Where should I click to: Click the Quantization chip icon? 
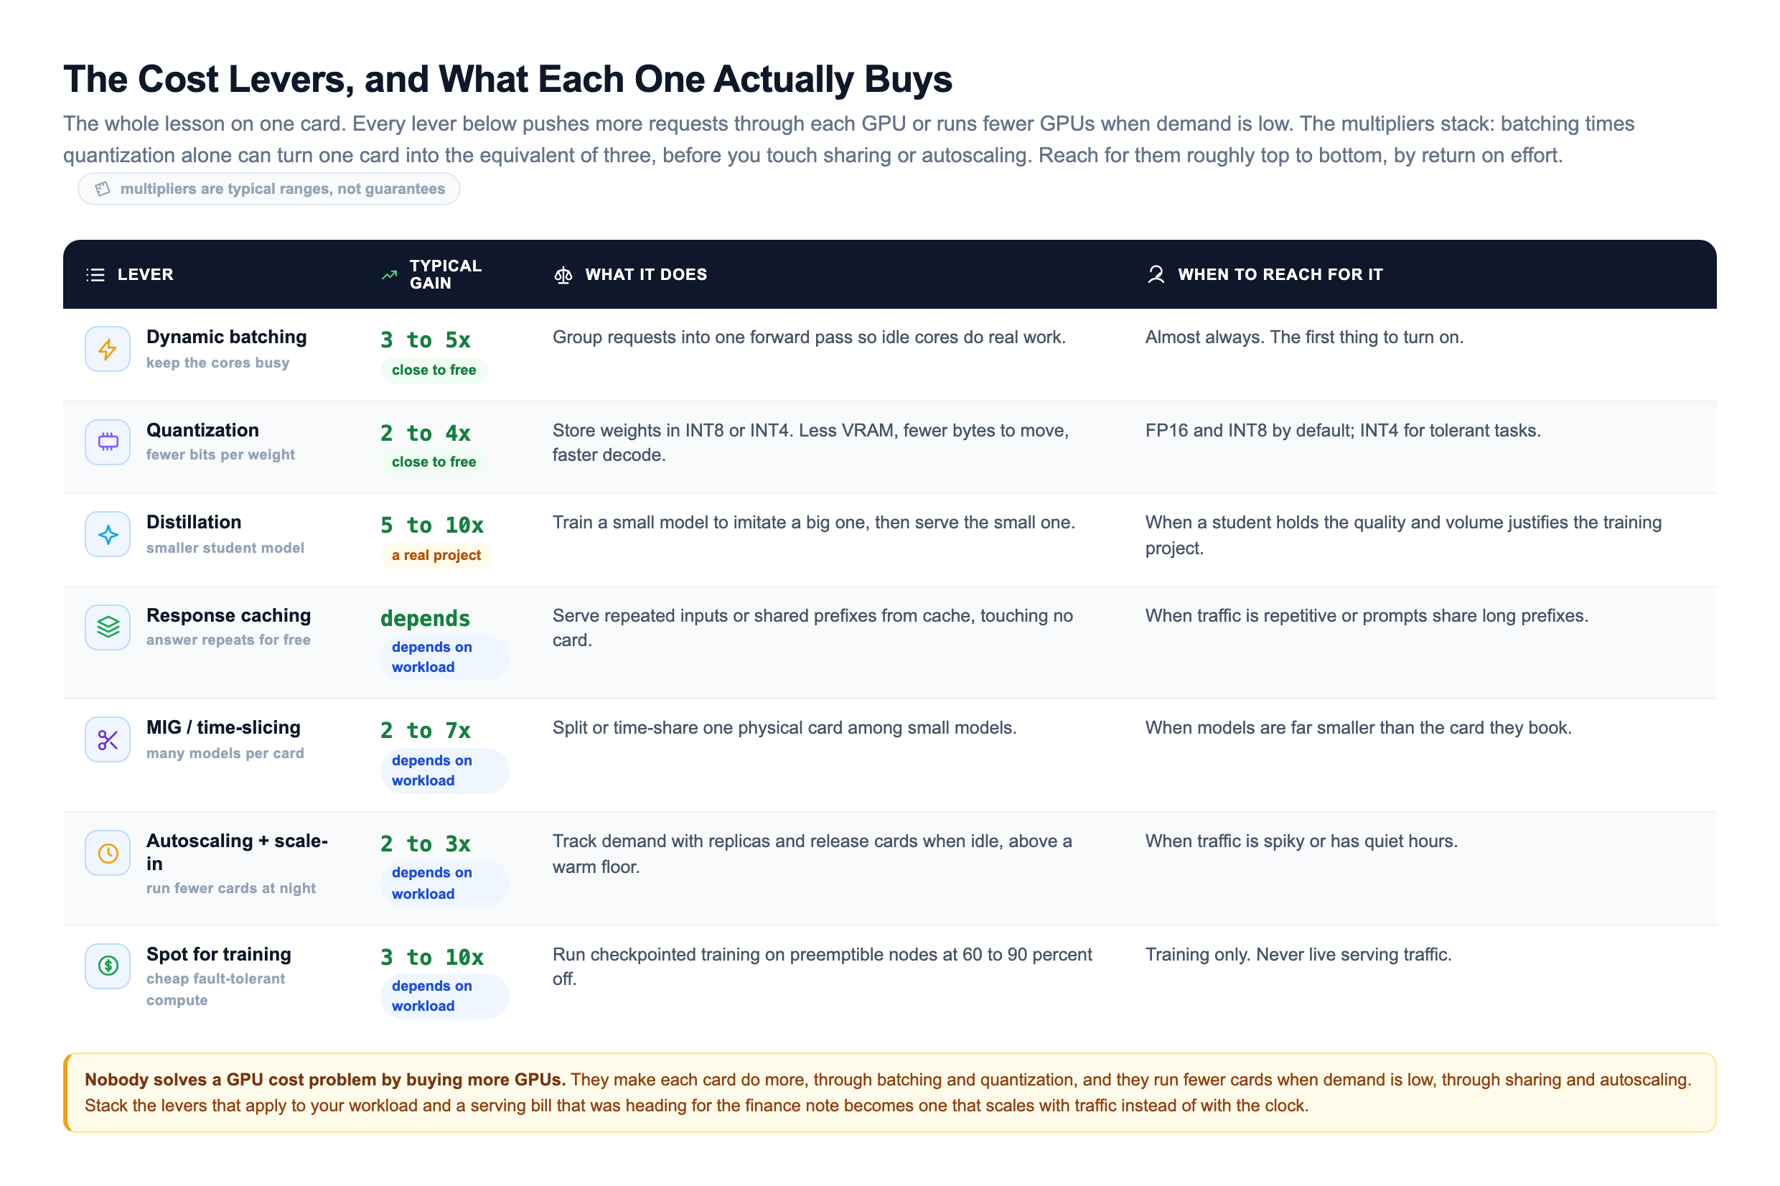click(108, 442)
